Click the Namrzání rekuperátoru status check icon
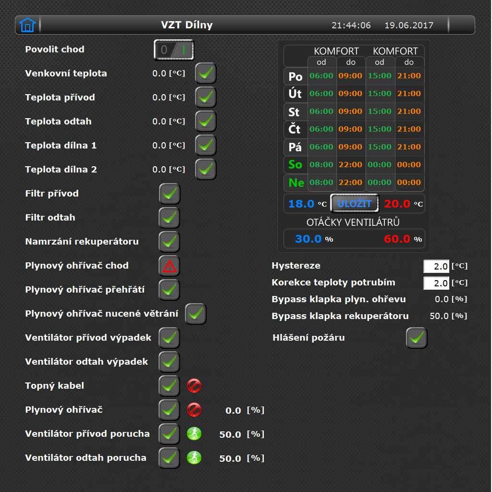The width and height of the screenshot is (492, 492). (x=170, y=242)
